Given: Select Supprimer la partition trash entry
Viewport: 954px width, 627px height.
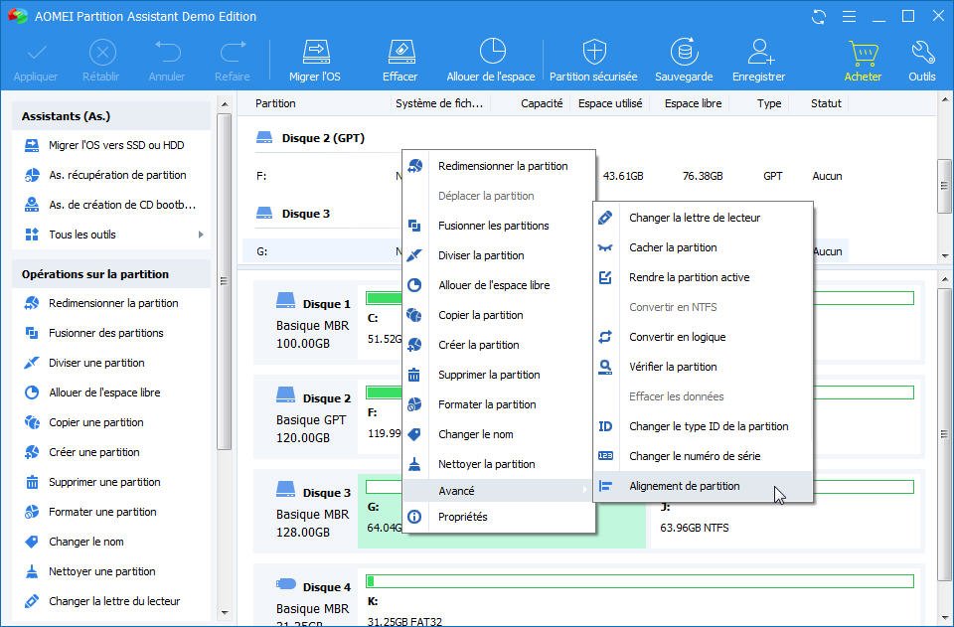Looking at the screenshot, I should tap(498, 375).
